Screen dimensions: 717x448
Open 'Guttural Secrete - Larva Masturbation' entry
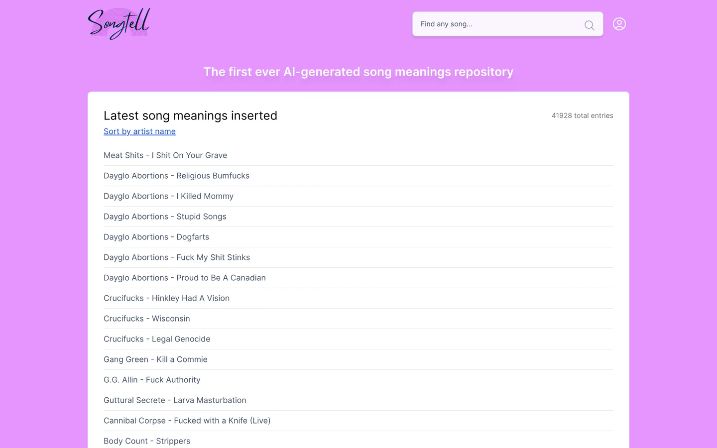[175, 400]
